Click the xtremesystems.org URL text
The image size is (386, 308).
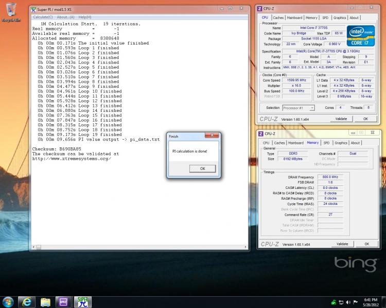pyautogui.click(x=72, y=159)
